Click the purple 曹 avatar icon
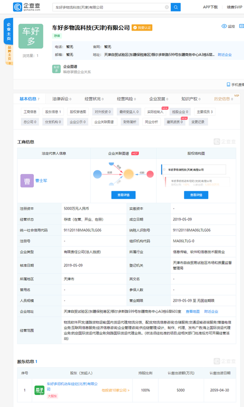This screenshot has width=244, height=407. coord(27,181)
